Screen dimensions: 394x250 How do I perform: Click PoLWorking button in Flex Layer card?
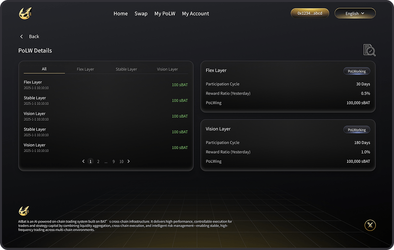coord(356,71)
